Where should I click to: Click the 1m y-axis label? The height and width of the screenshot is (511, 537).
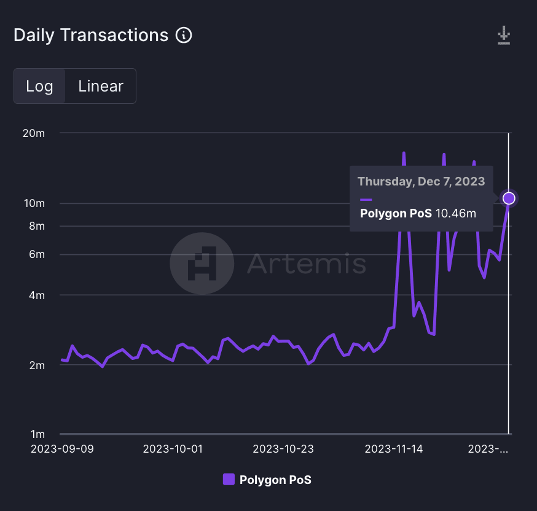(x=37, y=434)
